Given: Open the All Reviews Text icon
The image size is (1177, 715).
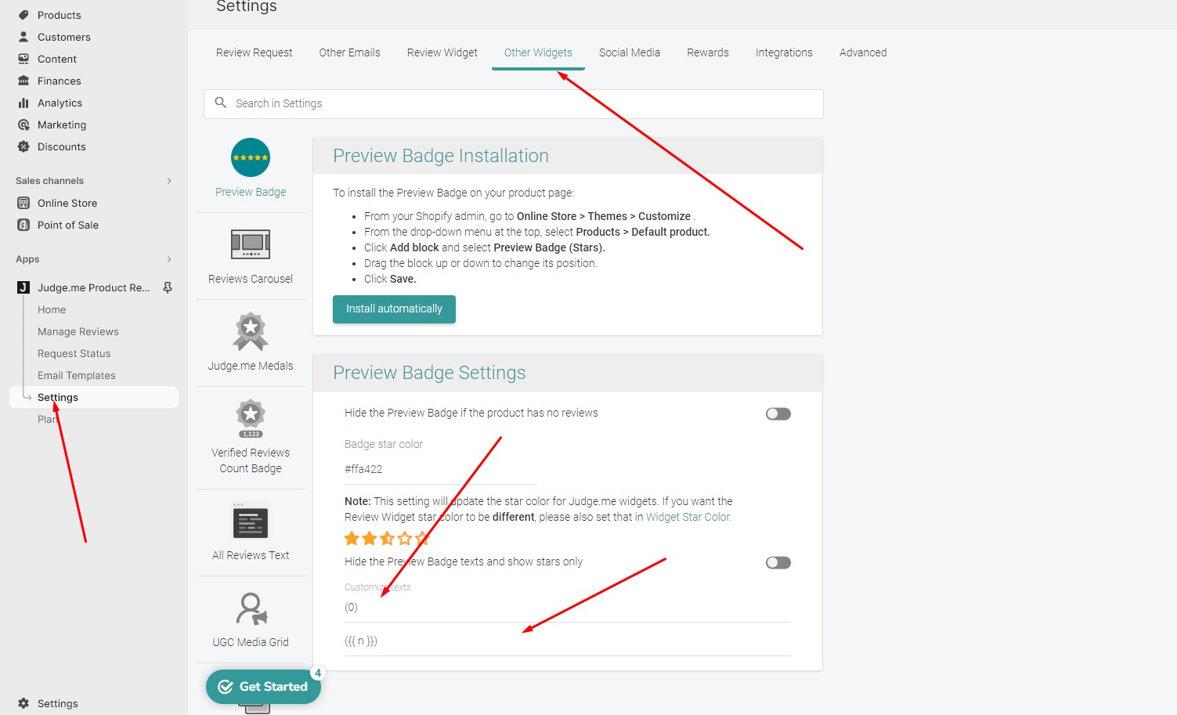Looking at the screenshot, I should [x=251, y=521].
